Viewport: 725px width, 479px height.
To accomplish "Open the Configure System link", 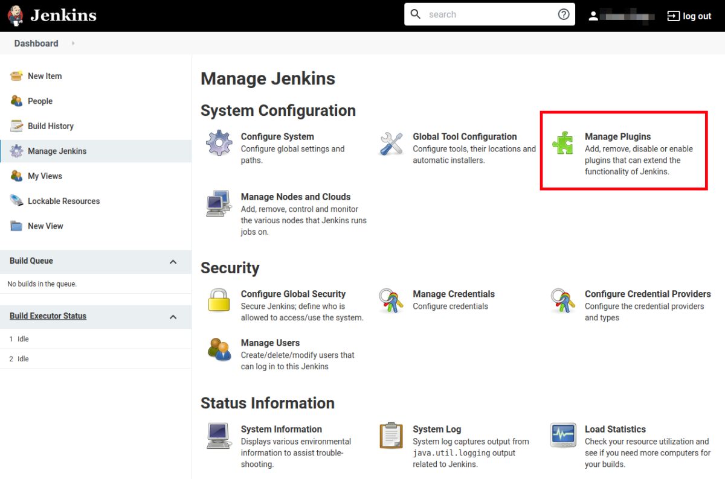I will tap(277, 136).
